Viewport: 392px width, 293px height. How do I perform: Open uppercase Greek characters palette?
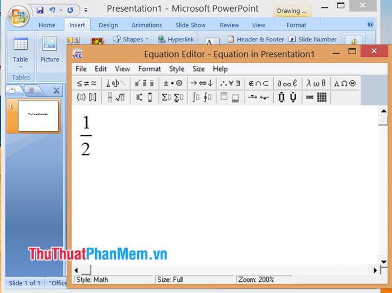coord(344,83)
